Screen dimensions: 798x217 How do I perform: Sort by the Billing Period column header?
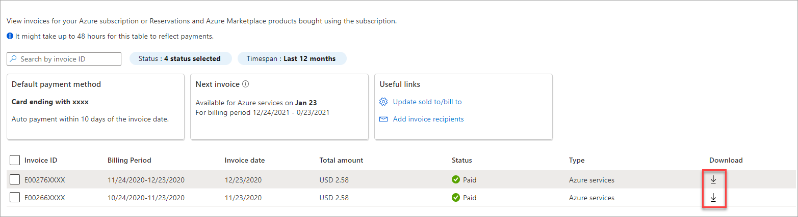(130, 161)
